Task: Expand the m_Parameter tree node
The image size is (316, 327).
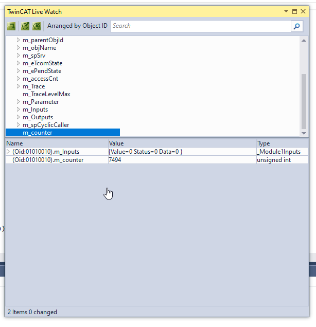Action: (18, 102)
